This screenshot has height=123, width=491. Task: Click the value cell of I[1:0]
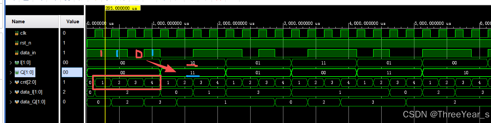(x=72, y=62)
